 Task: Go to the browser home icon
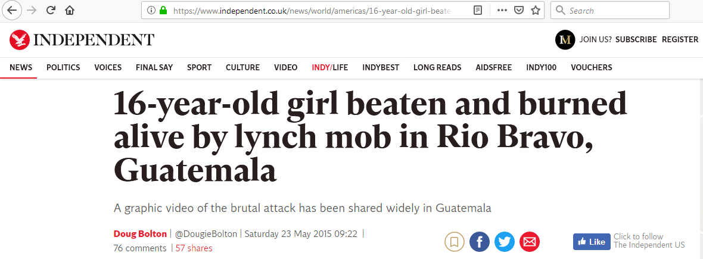pyautogui.click(x=70, y=10)
